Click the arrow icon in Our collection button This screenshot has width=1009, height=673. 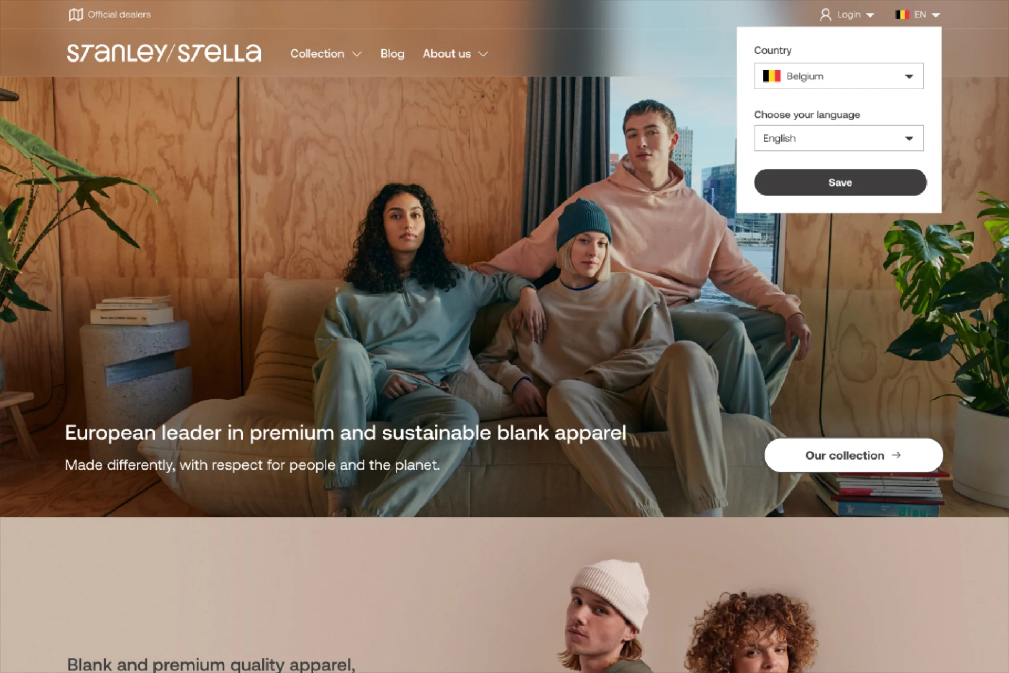(897, 455)
